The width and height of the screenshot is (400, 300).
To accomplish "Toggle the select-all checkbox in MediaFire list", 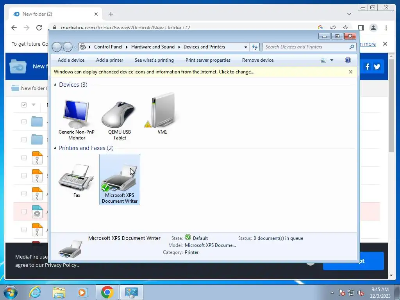I will point(24,105).
